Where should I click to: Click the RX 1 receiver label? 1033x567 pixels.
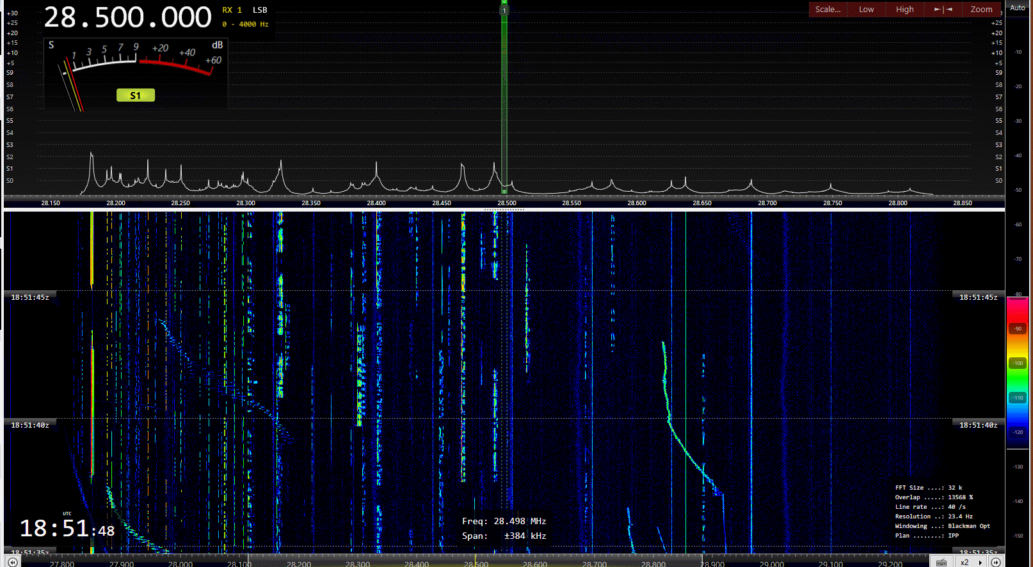232,10
